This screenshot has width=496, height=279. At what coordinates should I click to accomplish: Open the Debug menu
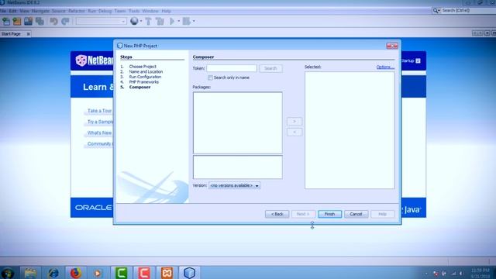click(105, 11)
